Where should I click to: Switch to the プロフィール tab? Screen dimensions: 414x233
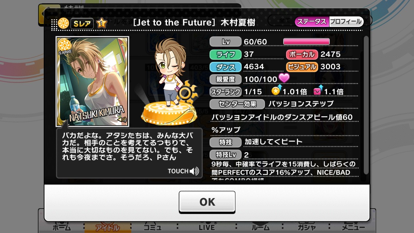click(346, 21)
